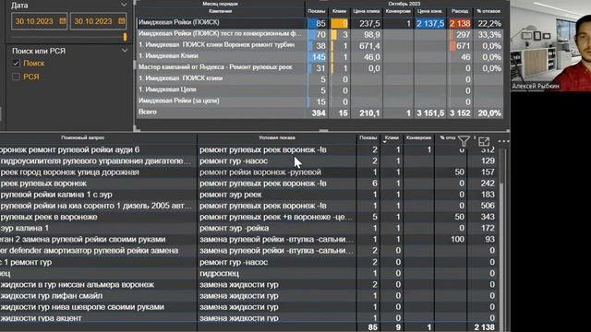Screen dimensions: 591x332
Task: Click impressions value 145 in campaigns table
Action: [319, 57]
